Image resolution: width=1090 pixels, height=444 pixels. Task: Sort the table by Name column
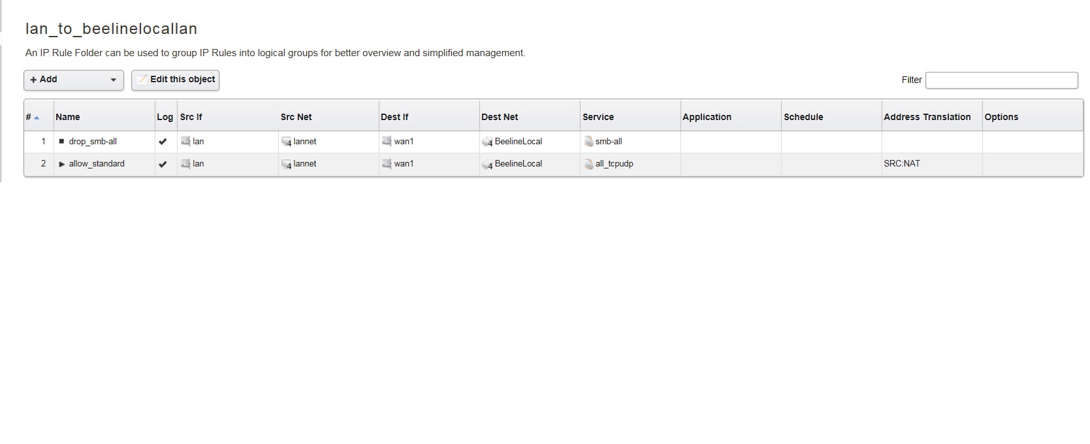[x=68, y=117]
